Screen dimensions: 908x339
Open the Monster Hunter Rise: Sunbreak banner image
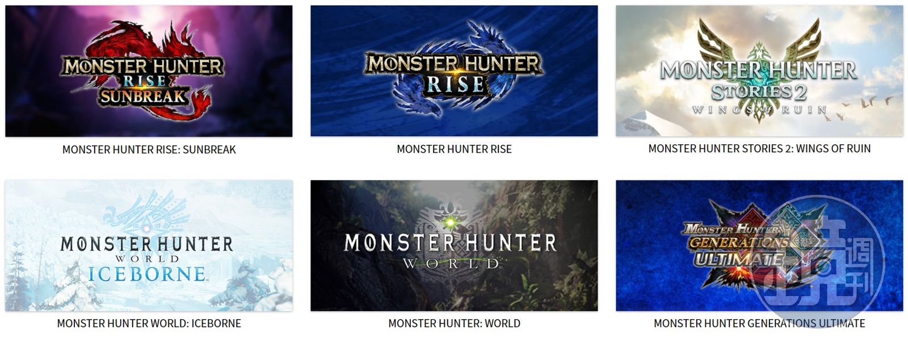[149, 71]
